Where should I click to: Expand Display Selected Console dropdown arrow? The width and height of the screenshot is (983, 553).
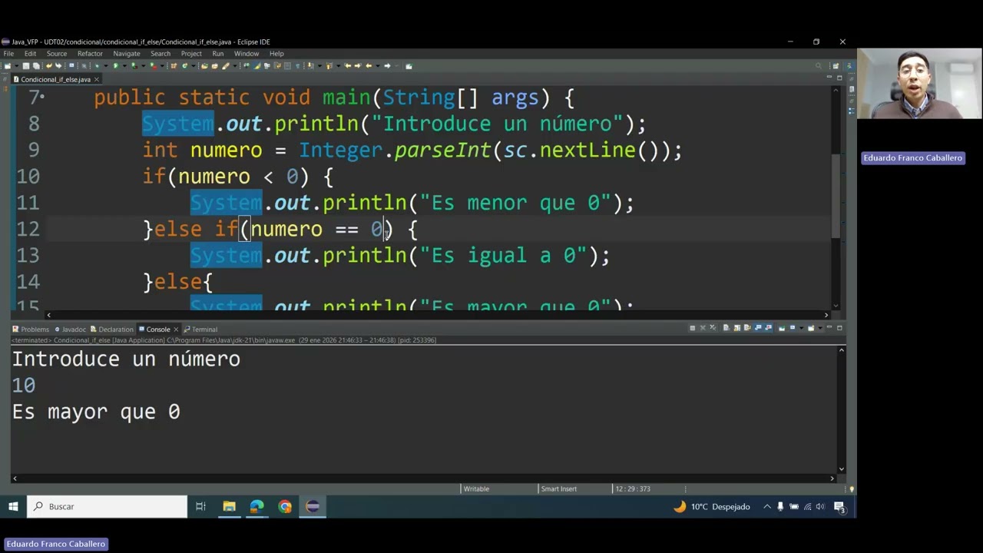point(802,328)
